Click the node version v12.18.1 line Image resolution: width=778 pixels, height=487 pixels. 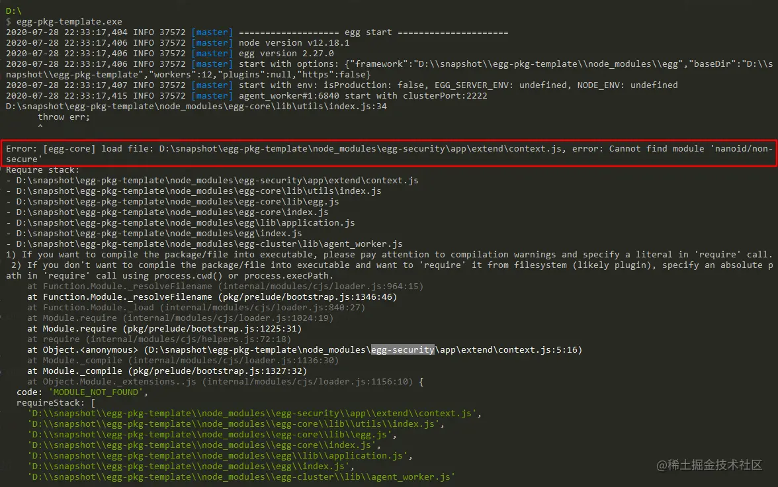click(x=177, y=43)
